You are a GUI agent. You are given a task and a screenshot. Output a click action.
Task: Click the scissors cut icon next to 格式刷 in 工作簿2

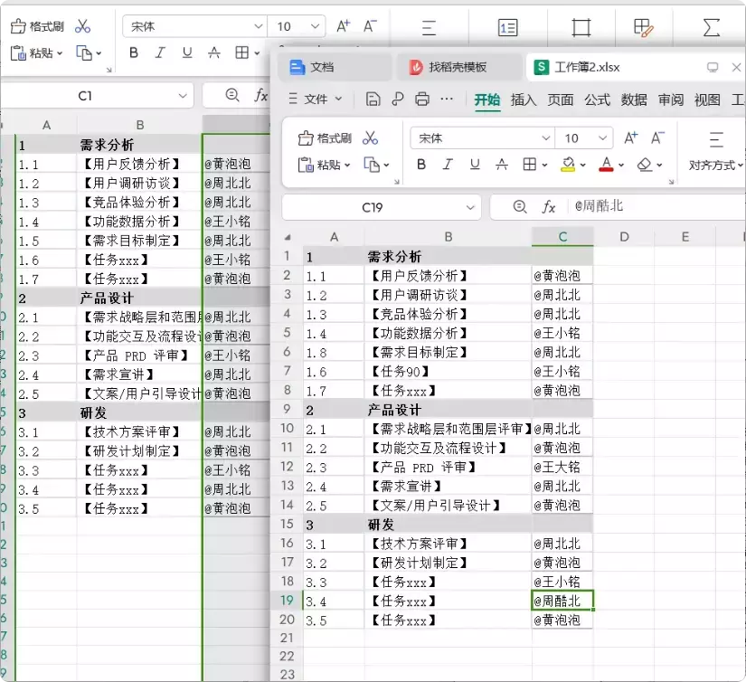pyautogui.click(x=370, y=138)
